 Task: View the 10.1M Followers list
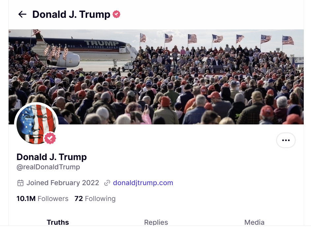click(x=43, y=199)
